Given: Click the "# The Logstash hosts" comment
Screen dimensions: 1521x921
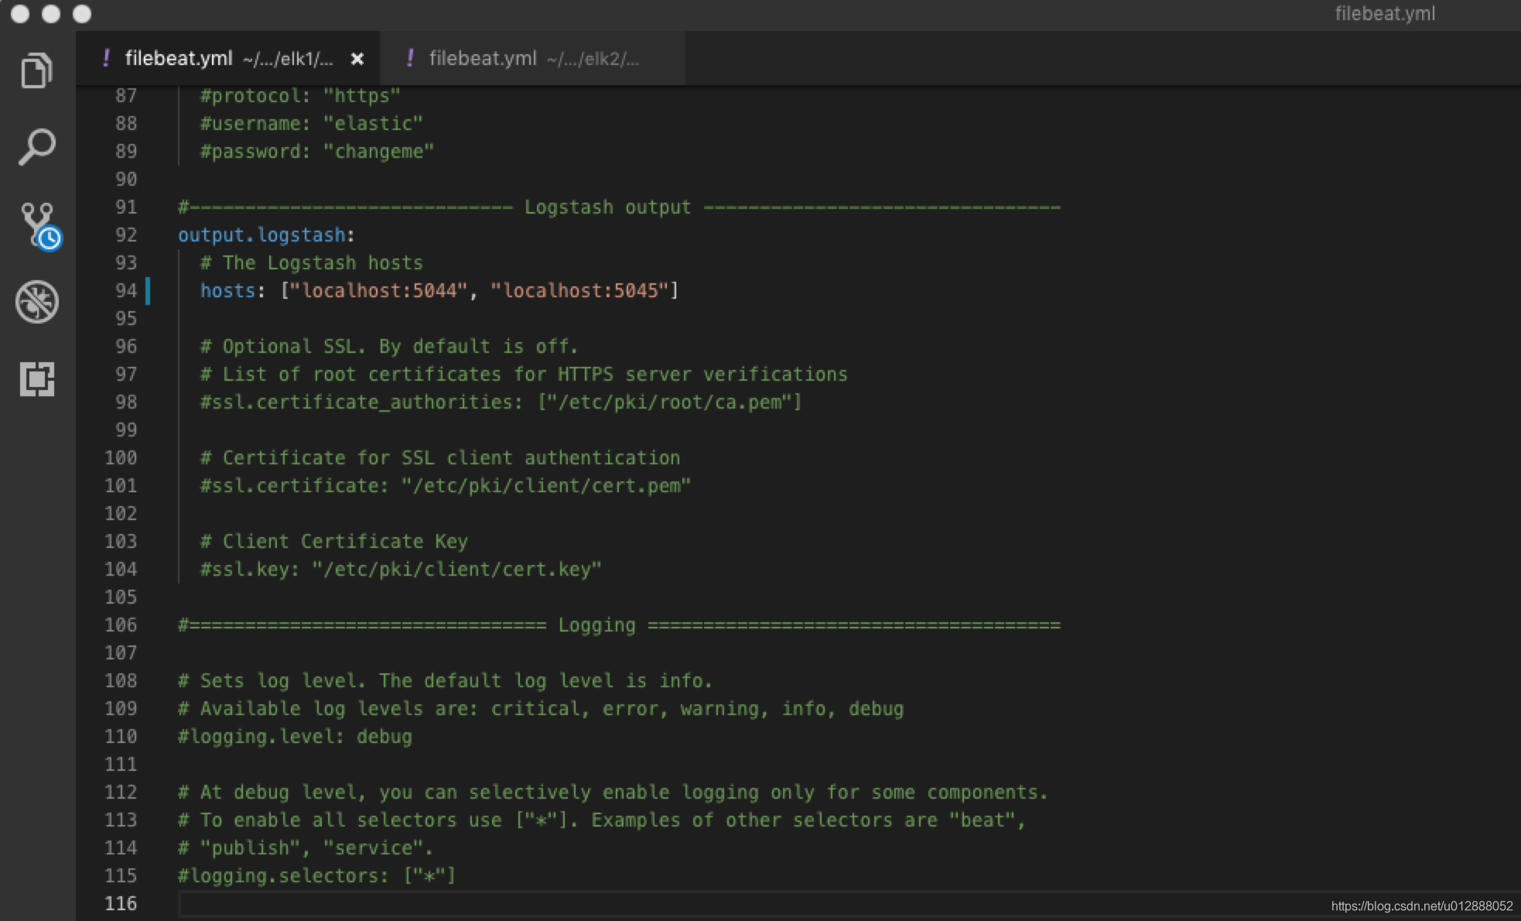Looking at the screenshot, I should (x=312, y=263).
